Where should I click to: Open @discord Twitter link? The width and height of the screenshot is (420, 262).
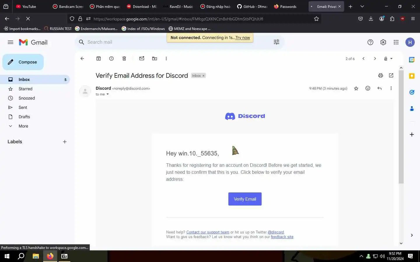tap(276, 232)
